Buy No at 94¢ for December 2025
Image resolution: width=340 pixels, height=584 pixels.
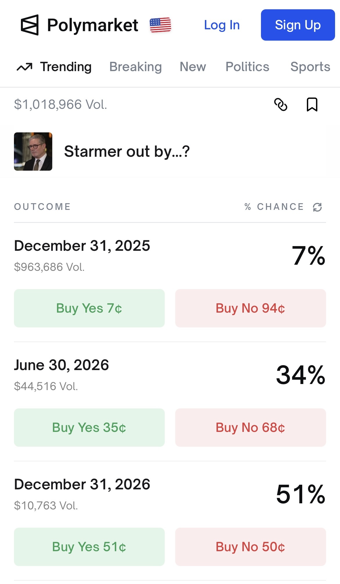coord(250,308)
